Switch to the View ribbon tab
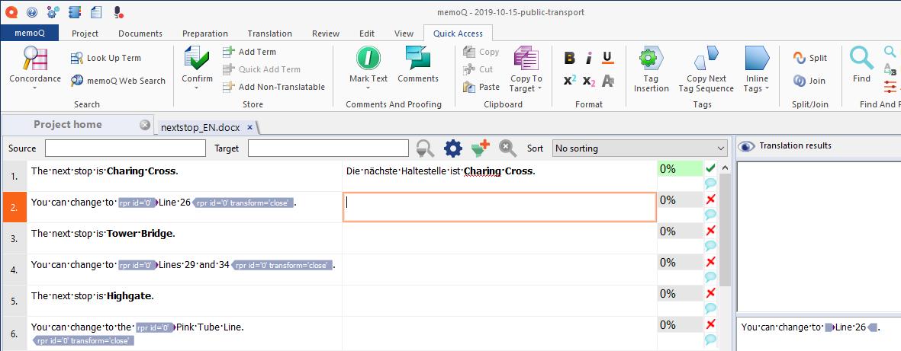The image size is (901, 351). (x=404, y=34)
